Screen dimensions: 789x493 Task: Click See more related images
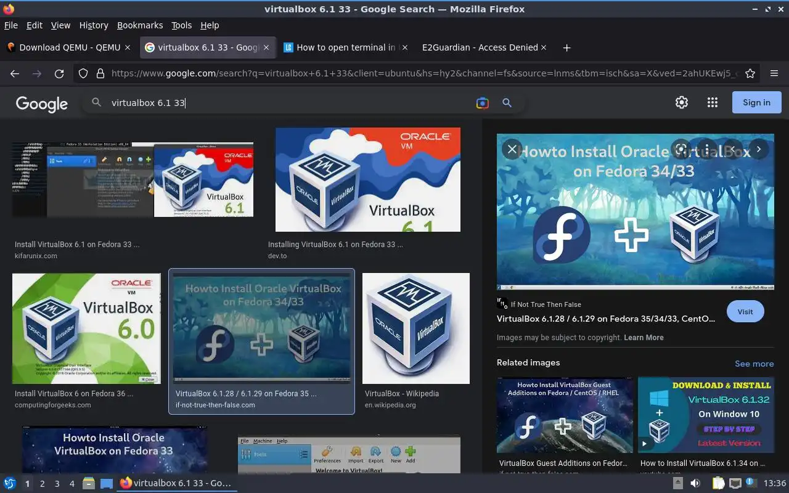pyautogui.click(x=754, y=364)
